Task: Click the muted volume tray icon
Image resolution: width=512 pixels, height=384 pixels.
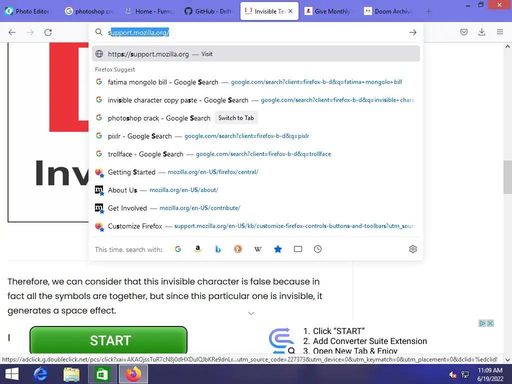Action: pos(452,374)
